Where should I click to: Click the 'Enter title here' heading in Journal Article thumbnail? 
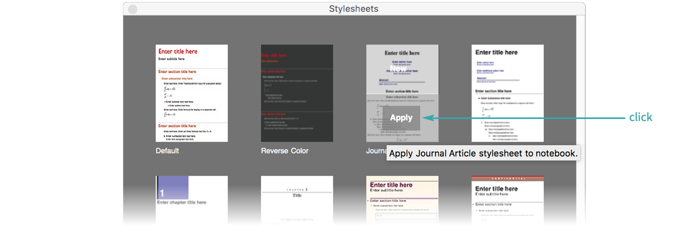[402, 53]
